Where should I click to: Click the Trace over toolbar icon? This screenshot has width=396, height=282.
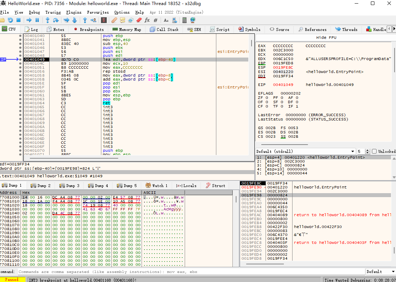(74, 20)
